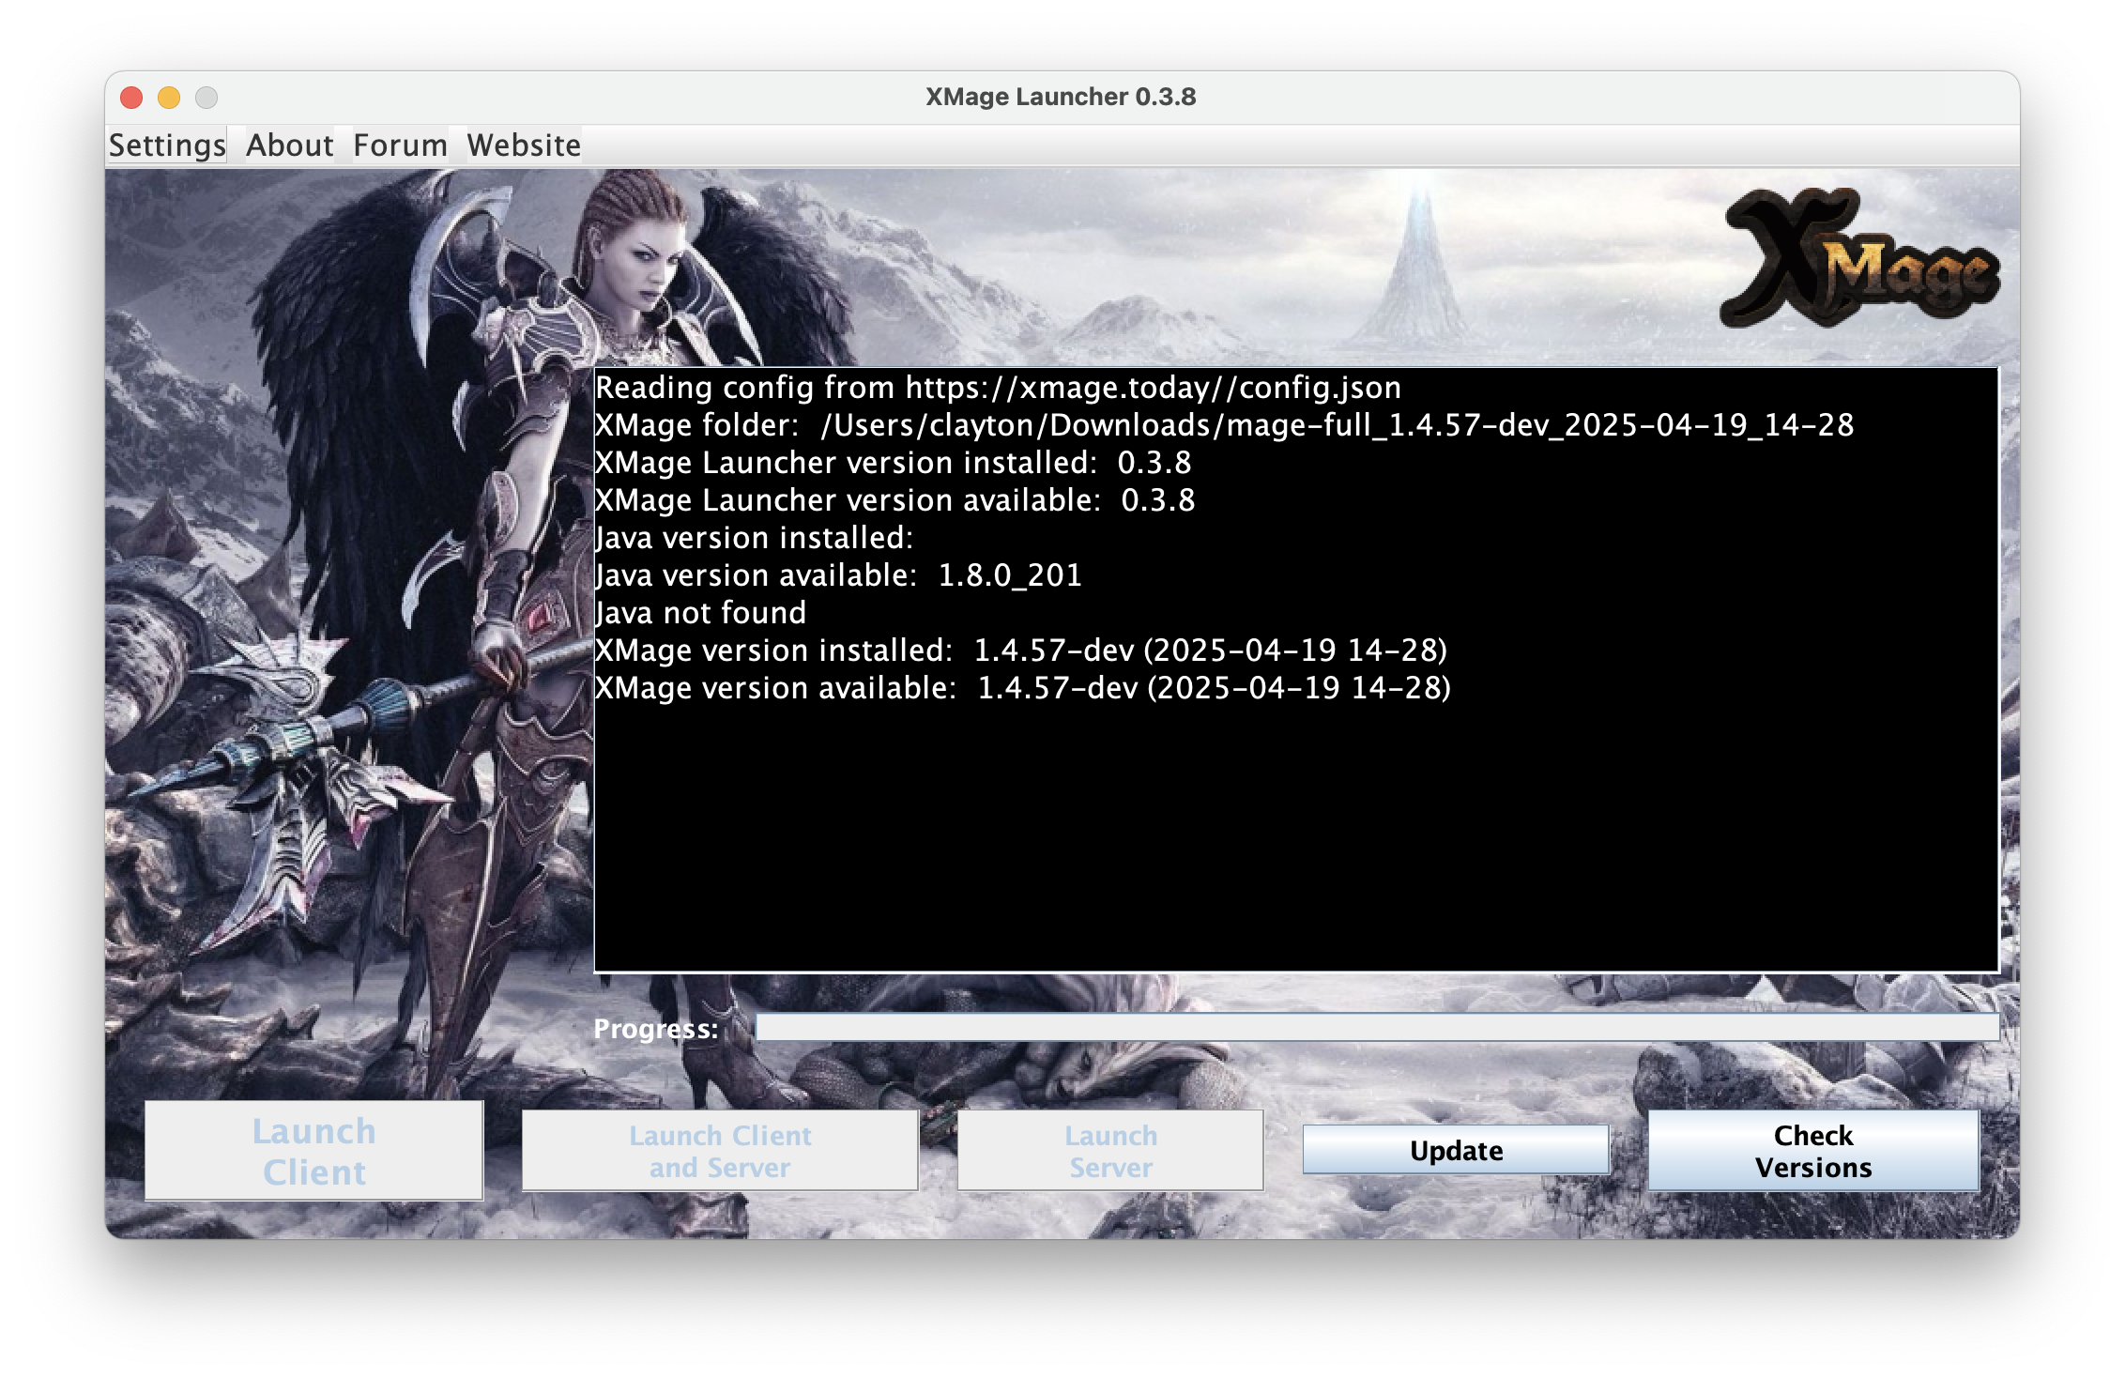2125x1378 pixels.
Task: Minimize window using yellow button
Action: (169, 98)
